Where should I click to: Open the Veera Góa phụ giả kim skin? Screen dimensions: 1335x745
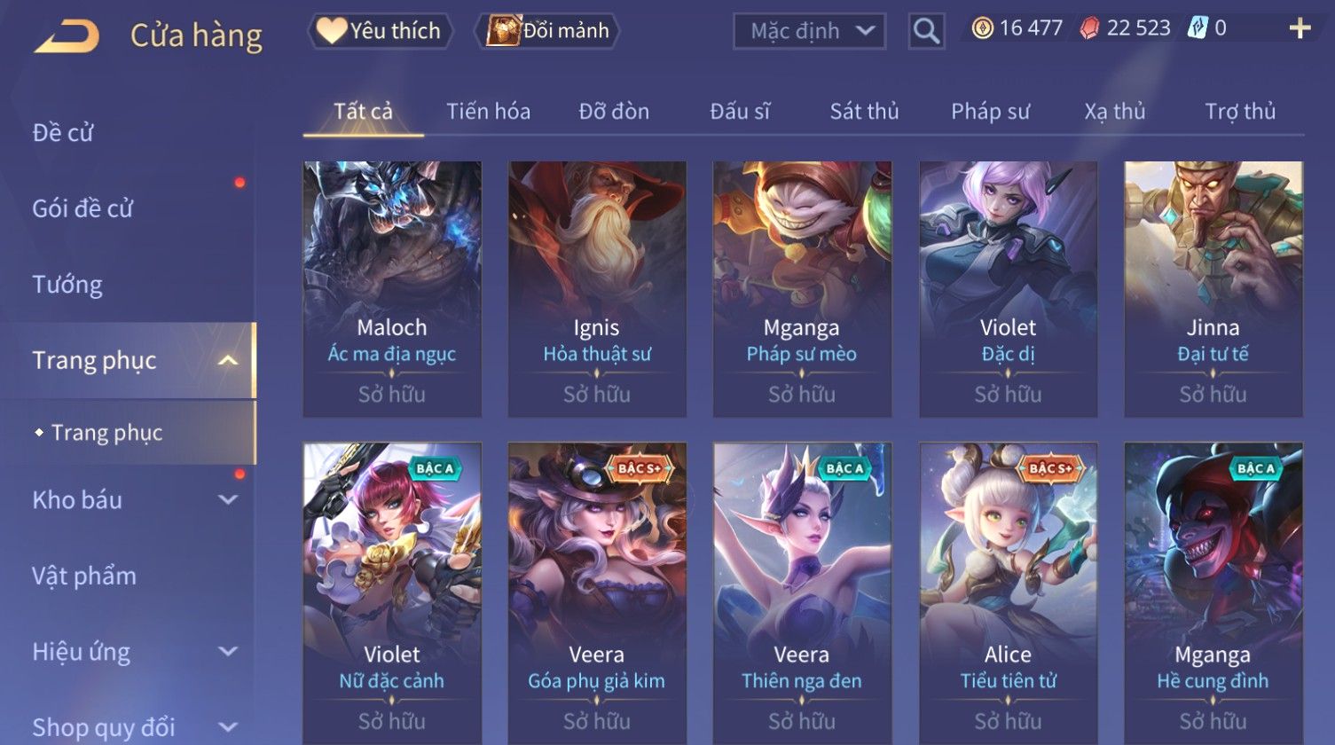tap(597, 593)
